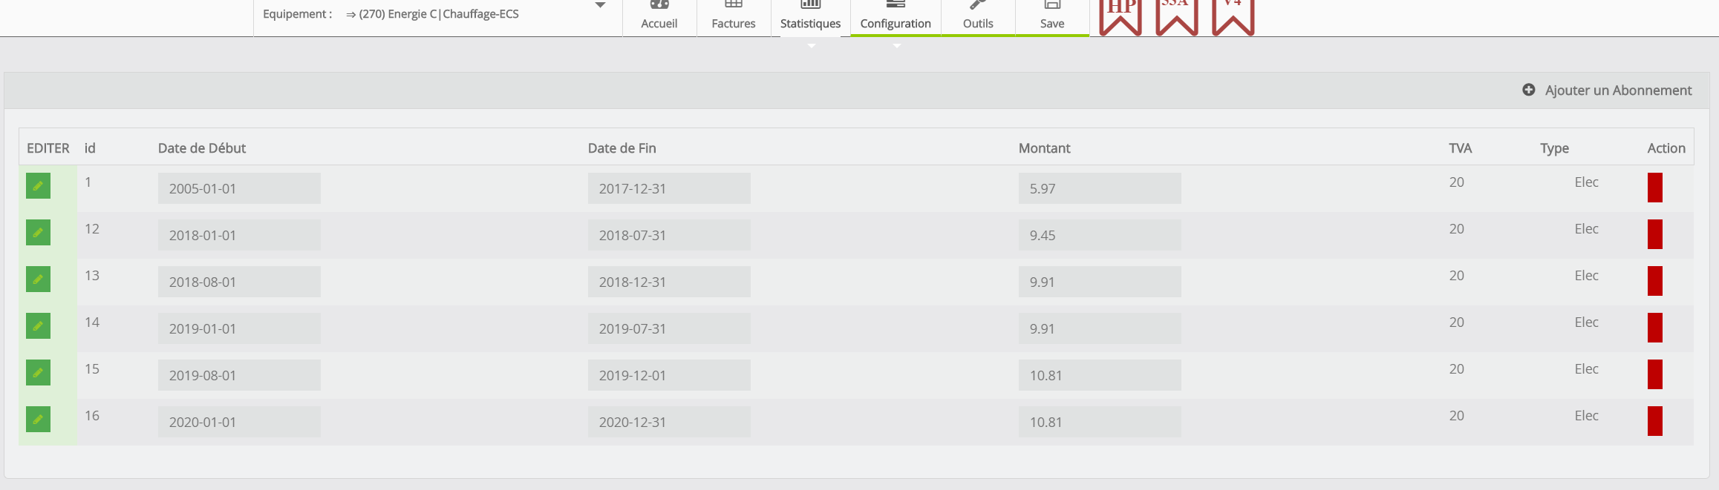Click the Montant field showing 5.97

1099,188
